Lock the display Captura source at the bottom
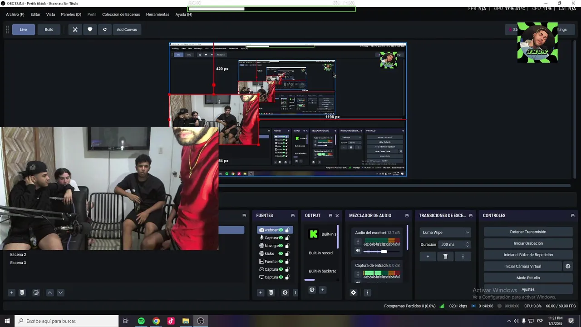This screenshot has width=581, height=327. click(287, 277)
